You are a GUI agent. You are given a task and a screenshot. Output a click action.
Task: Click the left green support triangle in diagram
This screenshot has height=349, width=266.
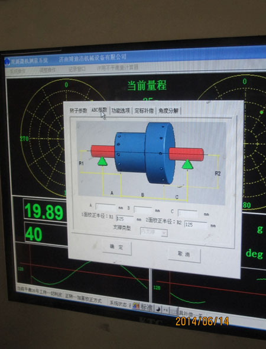[x=102, y=161]
